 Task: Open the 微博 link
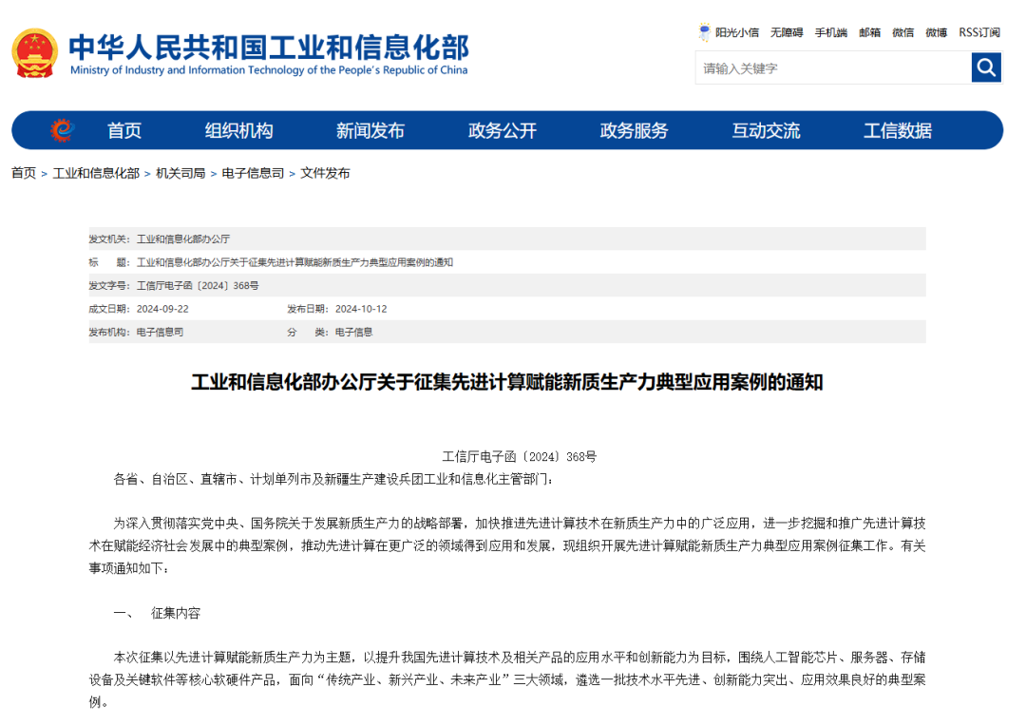[x=937, y=32]
